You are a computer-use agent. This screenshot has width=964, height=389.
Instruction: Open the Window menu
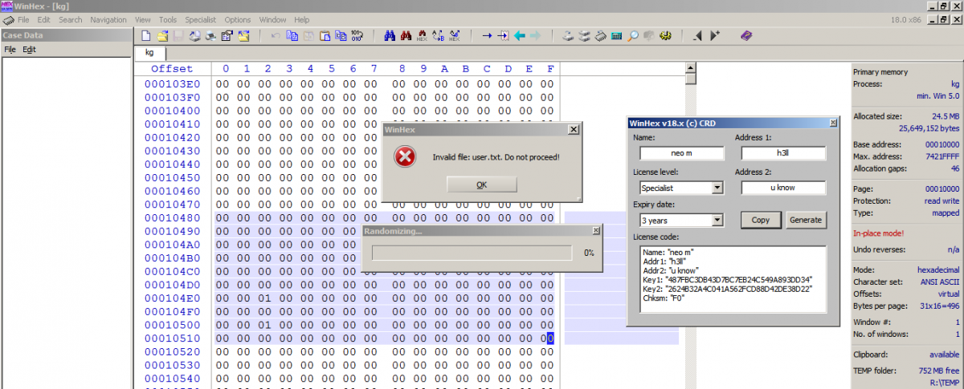(x=273, y=19)
